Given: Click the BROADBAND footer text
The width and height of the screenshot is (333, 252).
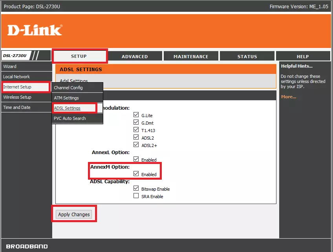Looking at the screenshot, I should [x=27, y=246].
